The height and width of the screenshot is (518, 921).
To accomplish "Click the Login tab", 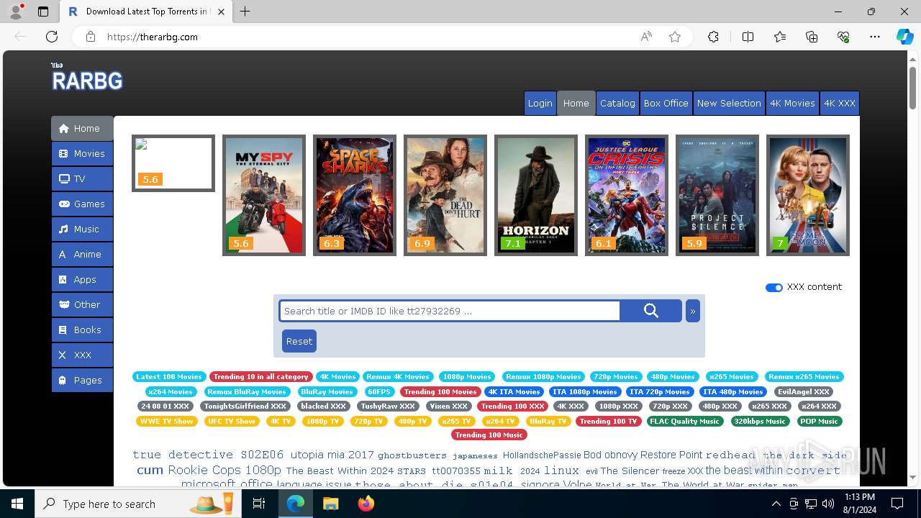I will 540,103.
